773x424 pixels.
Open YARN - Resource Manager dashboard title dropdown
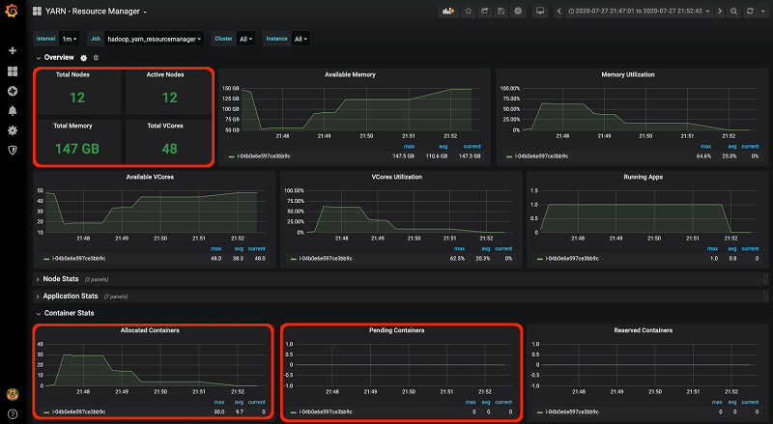(x=96, y=11)
